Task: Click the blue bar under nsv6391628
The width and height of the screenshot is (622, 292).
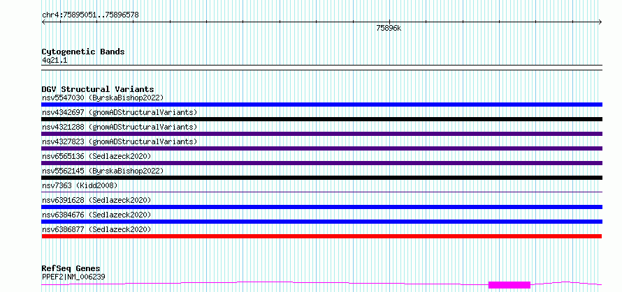Action: point(321,207)
